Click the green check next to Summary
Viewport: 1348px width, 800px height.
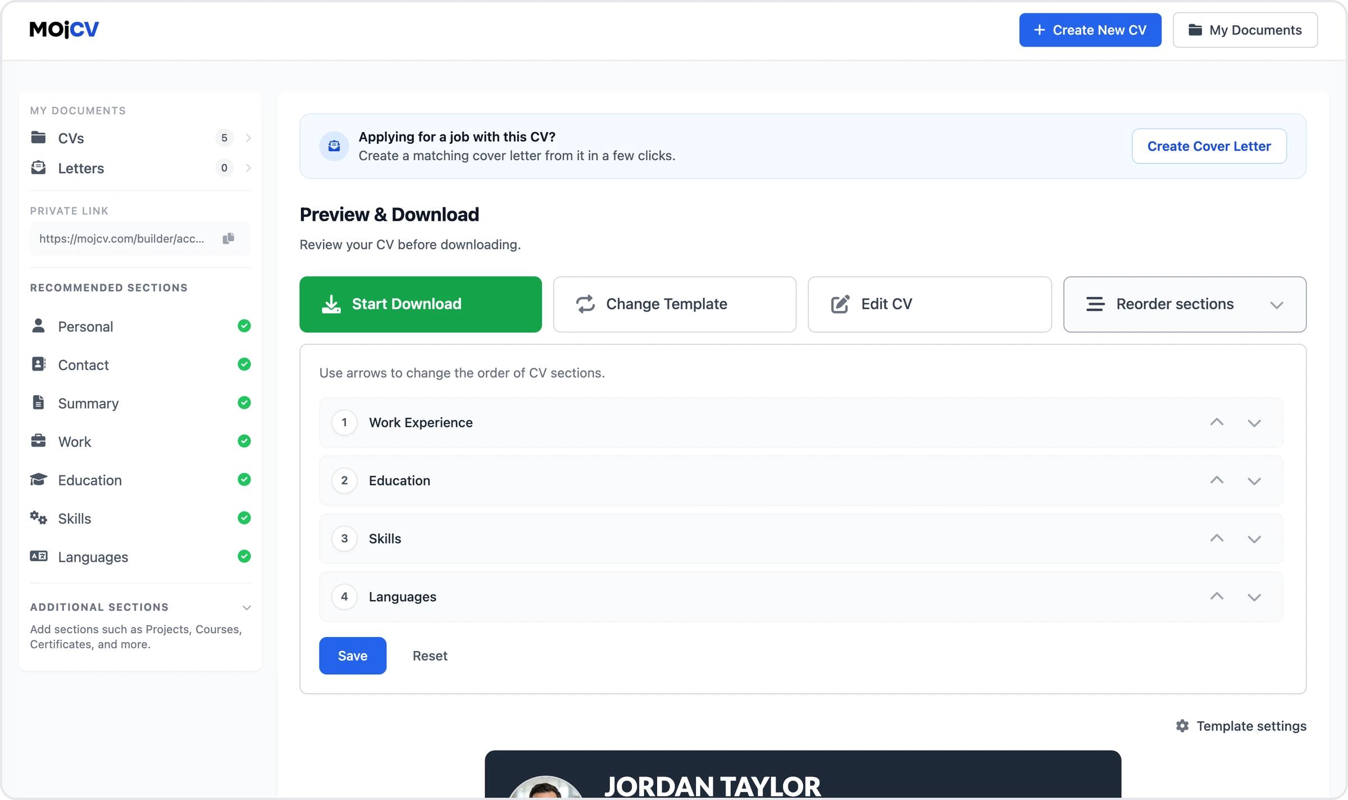(244, 402)
